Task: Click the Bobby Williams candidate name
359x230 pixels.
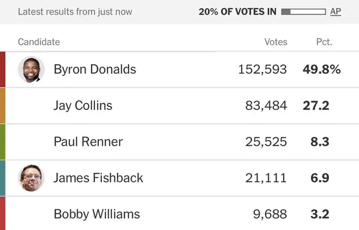Action: tap(97, 214)
